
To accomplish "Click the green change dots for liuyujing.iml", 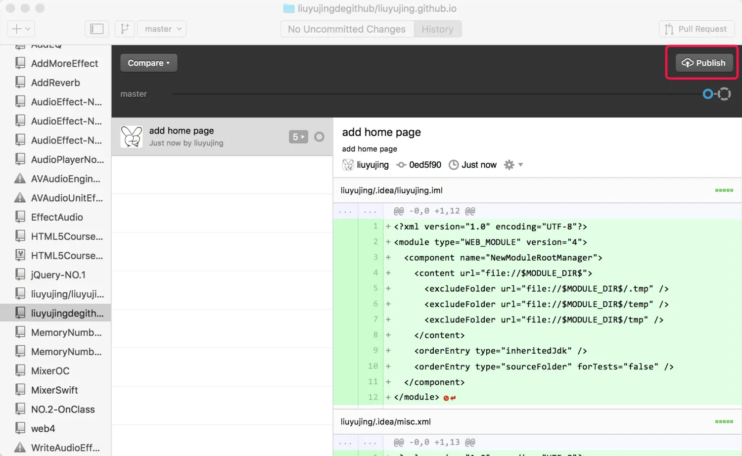I will 724,190.
